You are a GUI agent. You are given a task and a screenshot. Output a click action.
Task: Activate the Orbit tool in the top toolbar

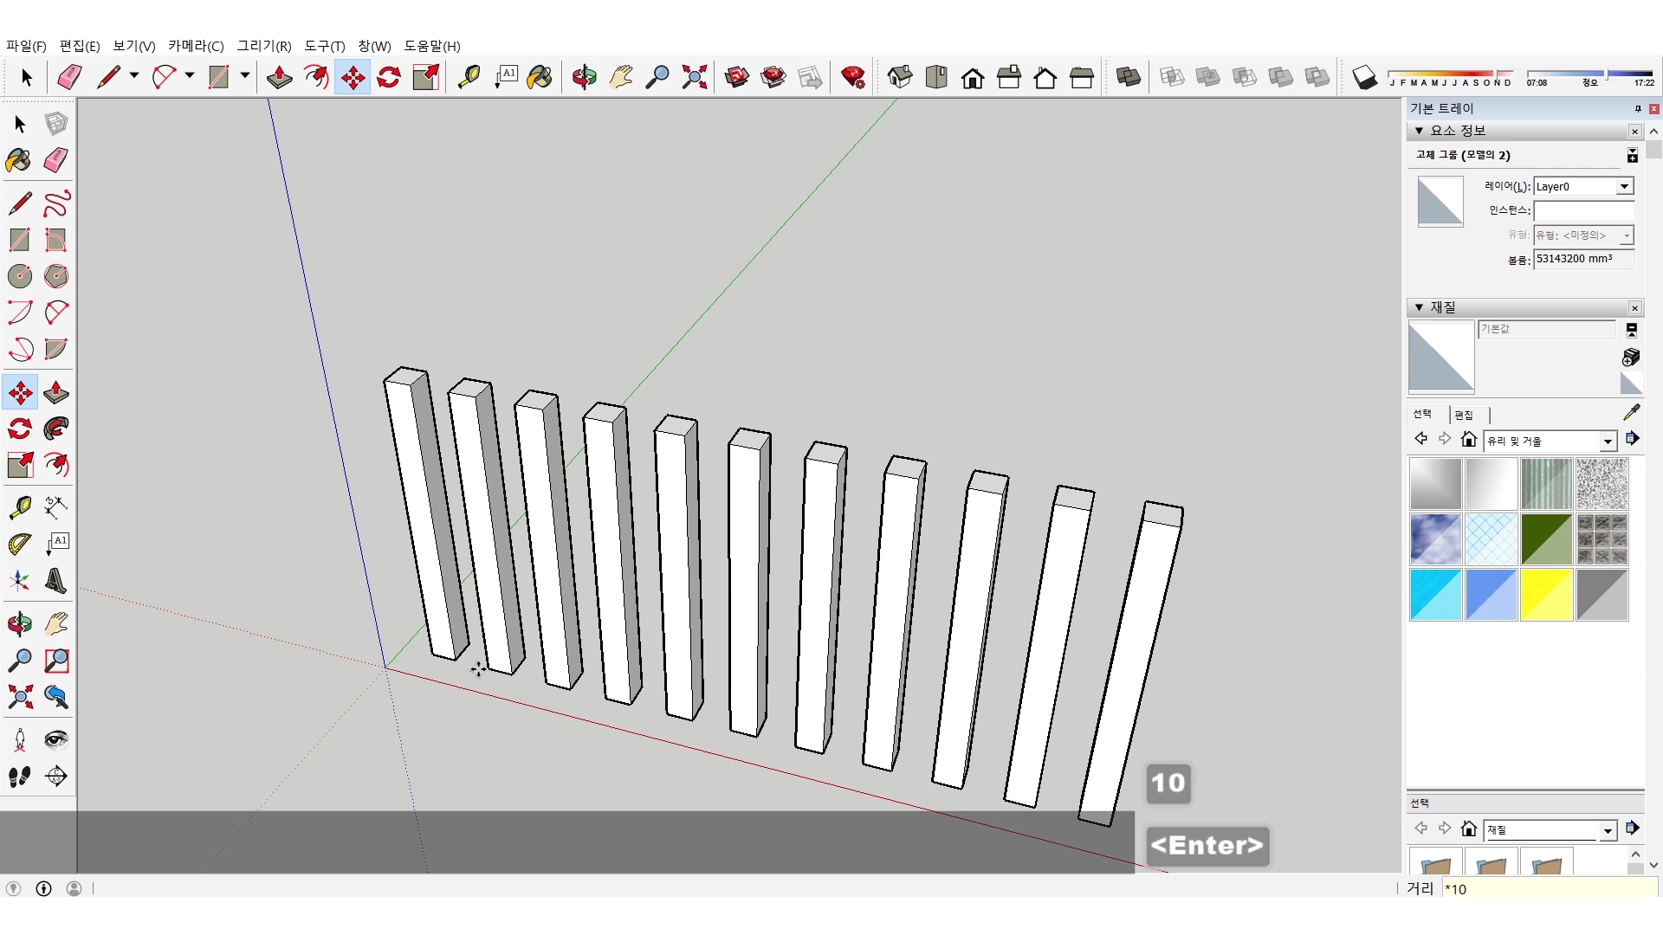584,78
